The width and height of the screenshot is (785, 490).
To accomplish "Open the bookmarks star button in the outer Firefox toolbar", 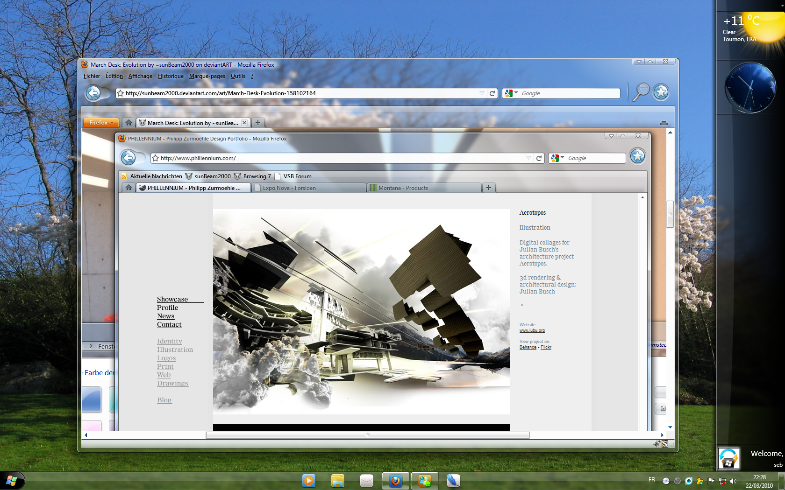I will [x=661, y=92].
